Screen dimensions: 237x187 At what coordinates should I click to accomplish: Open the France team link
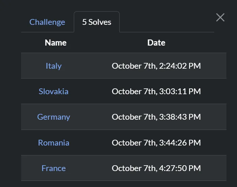click(x=54, y=168)
